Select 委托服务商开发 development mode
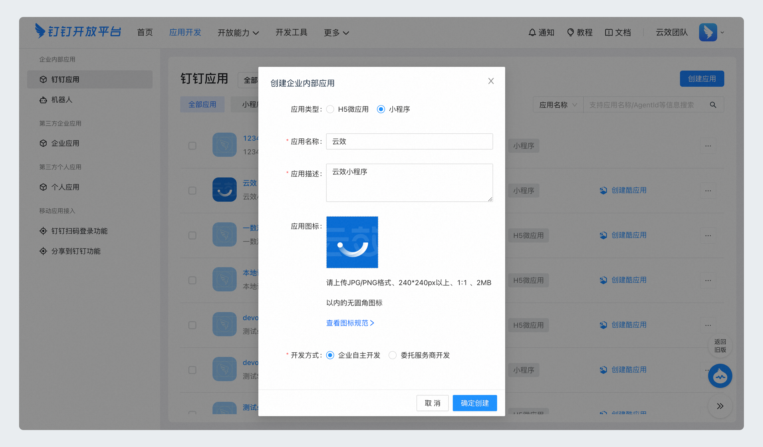 tap(392, 355)
